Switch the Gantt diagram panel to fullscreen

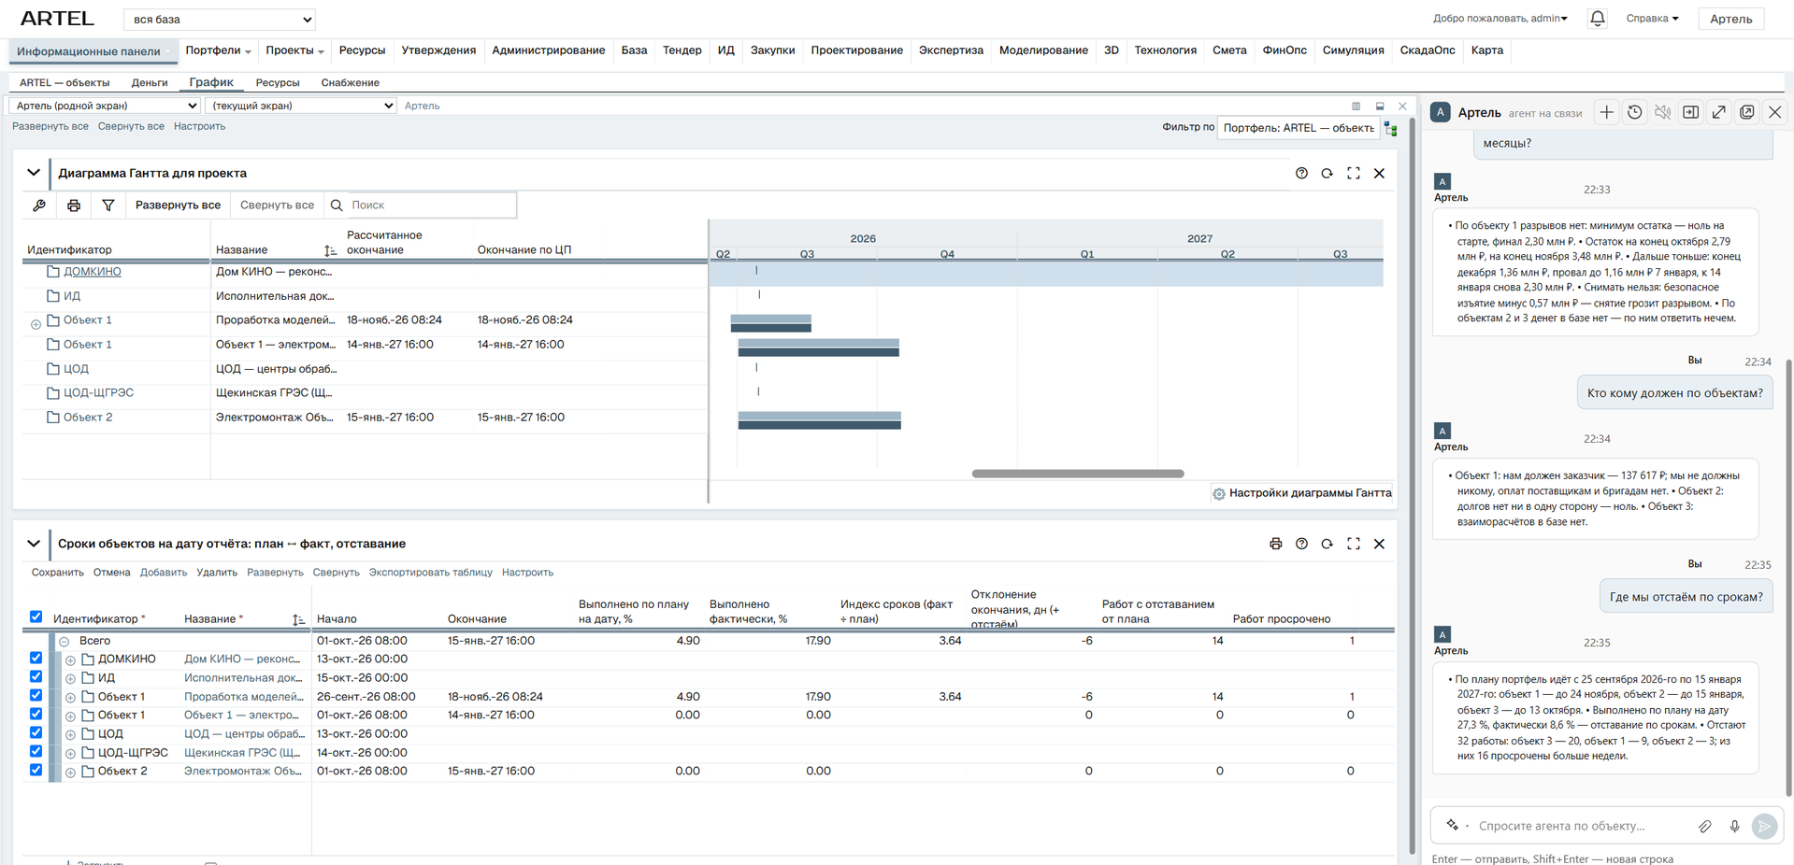1353,174
